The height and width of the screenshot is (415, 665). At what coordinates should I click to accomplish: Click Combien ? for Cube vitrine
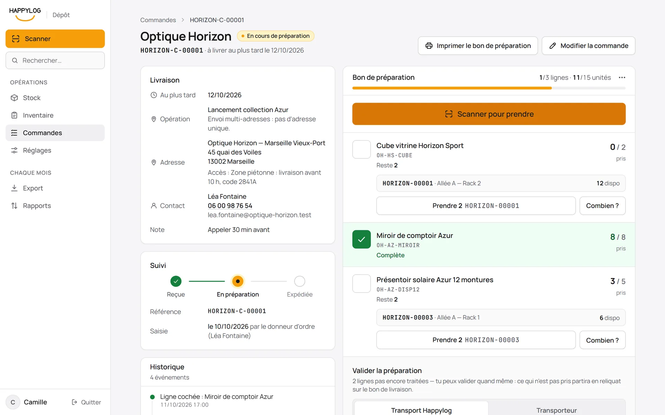[602, 206]
